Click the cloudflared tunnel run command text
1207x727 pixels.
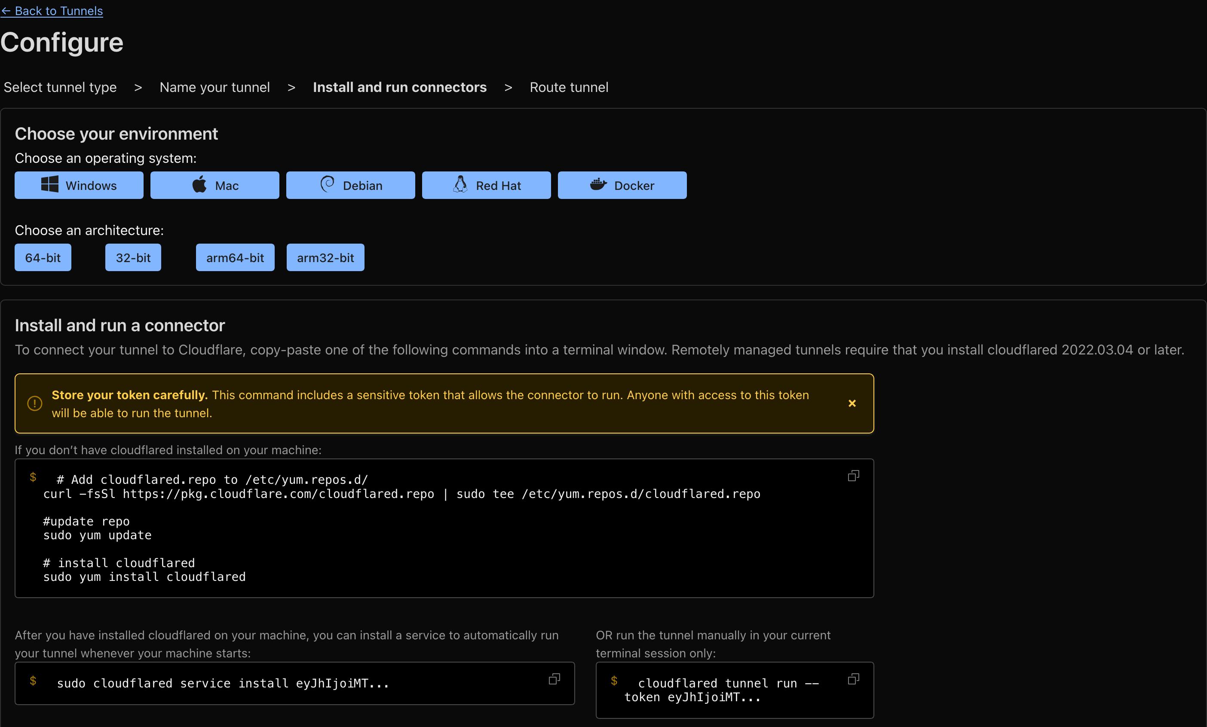[x=720, y=690]
